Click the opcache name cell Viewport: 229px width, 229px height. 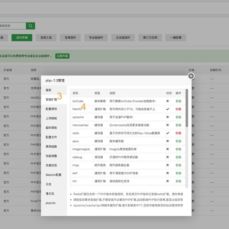tap(78, 117)
